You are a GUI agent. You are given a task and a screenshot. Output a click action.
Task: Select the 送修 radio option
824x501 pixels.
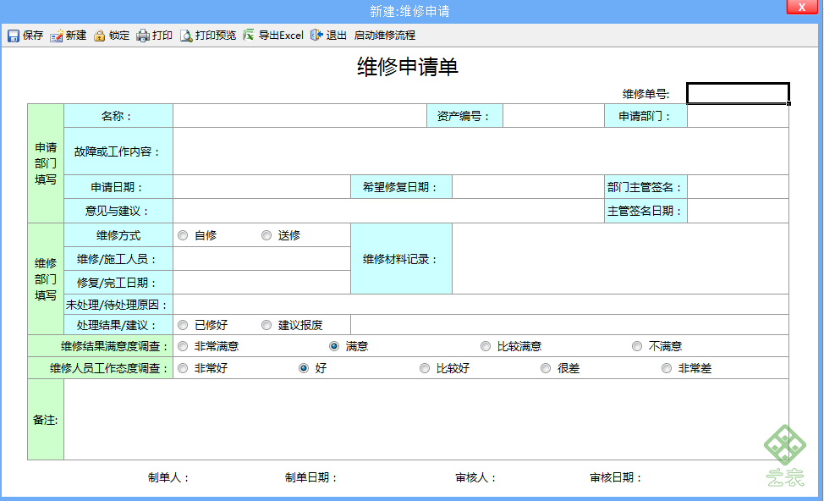click(x=266, y=235)
